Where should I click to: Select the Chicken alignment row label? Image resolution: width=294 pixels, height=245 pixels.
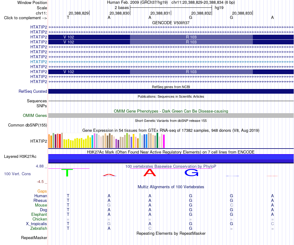40,219
